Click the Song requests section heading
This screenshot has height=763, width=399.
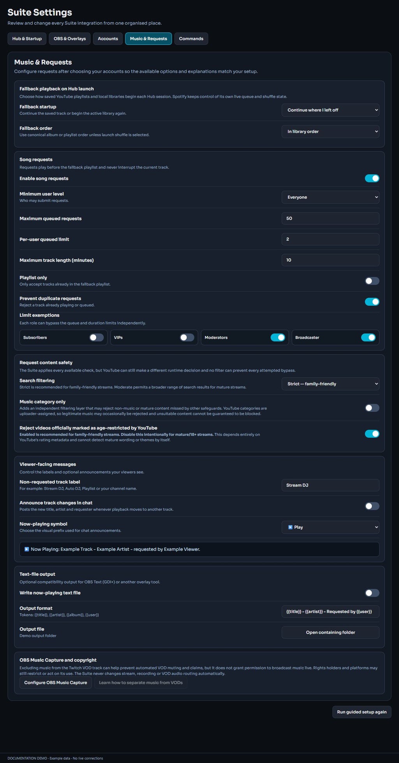click(x=36, y=160)
